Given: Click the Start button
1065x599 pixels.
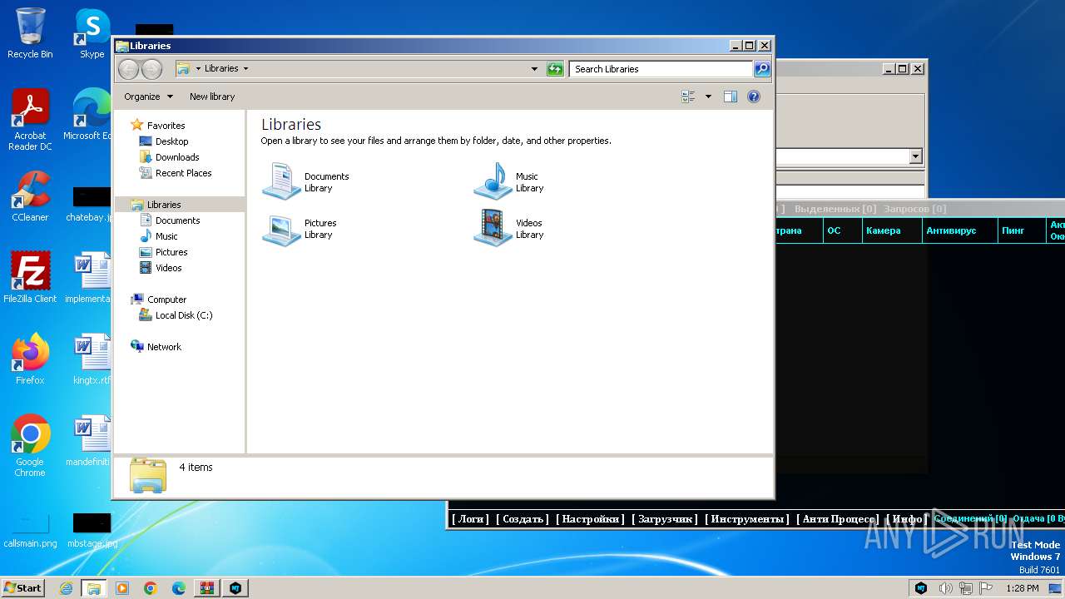Looking at the screenshot, I should coord(23,588).
